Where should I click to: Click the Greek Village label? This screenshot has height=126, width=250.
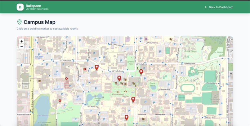coord(190,51)
